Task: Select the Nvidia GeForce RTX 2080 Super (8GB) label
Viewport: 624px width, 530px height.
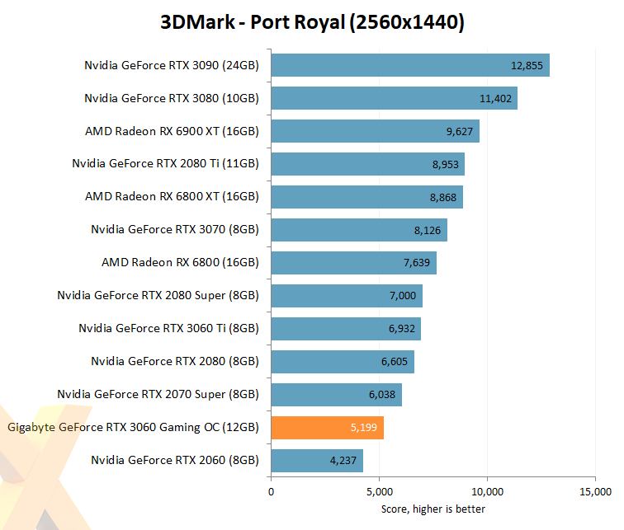Action: 158,295
